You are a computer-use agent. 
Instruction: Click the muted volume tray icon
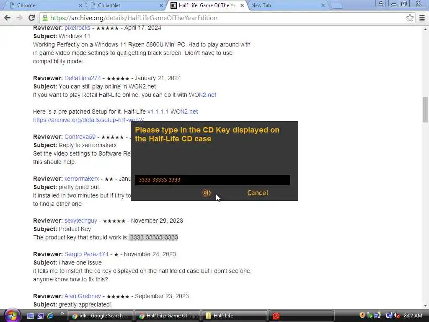click(397, 315)
